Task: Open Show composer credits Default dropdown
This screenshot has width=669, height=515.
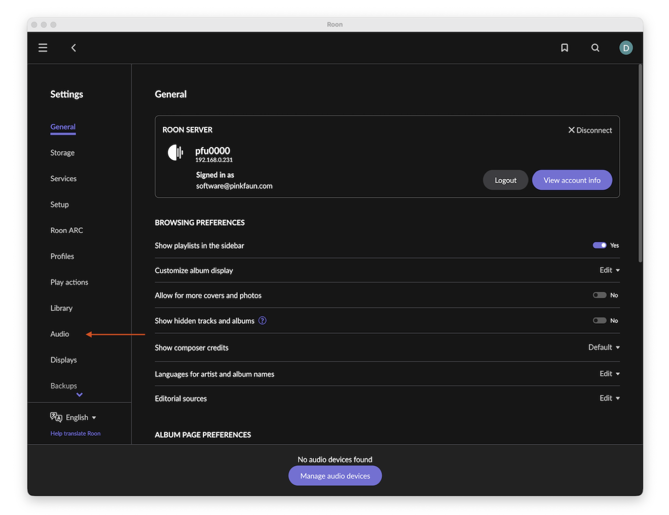Action: point(604,347)
